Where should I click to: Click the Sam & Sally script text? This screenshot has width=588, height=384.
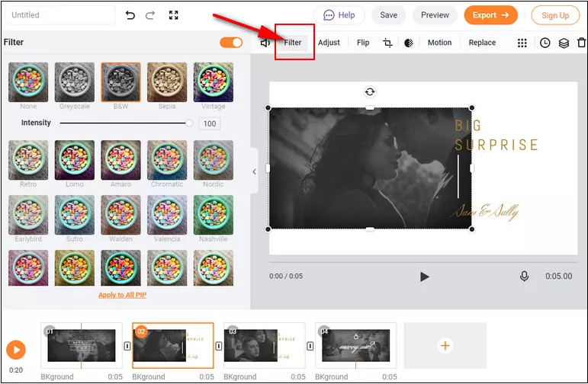click(484, 212)
